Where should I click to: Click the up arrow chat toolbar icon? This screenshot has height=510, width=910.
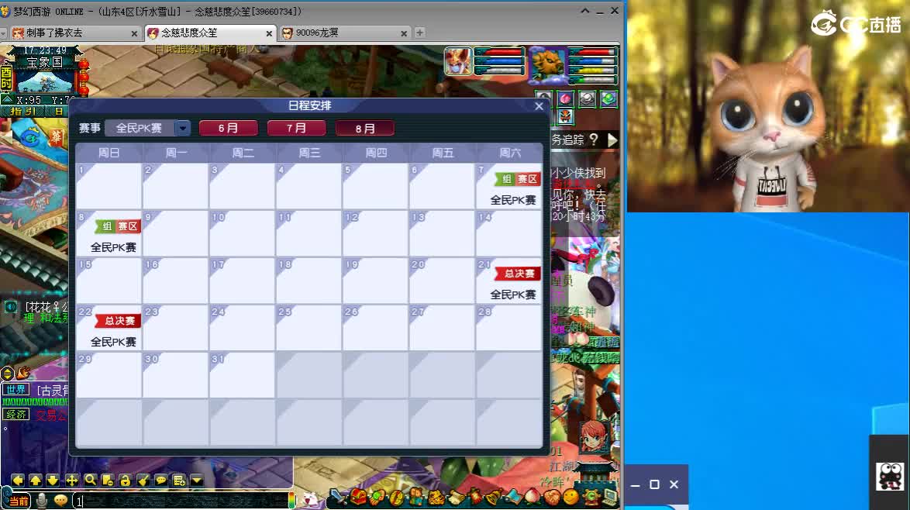point(36,480)
